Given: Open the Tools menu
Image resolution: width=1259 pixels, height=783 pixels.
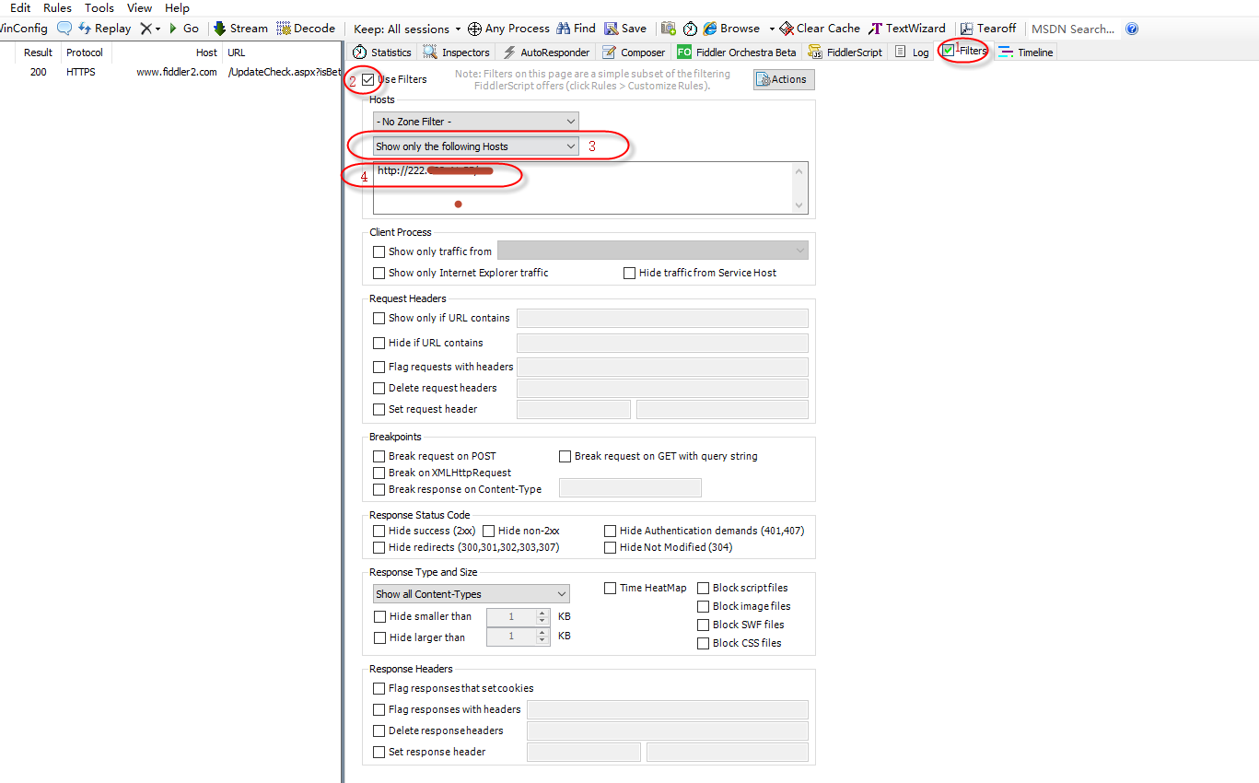Looking at the screenshot, I should coord(99,7).
